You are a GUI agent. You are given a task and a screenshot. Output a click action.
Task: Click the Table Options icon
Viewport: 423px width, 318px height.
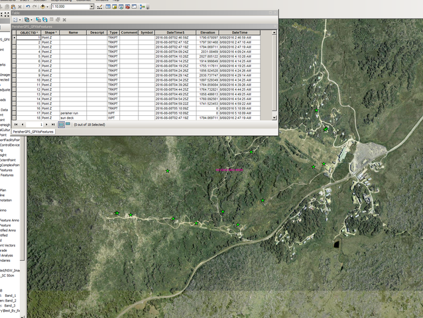point(15,20)
